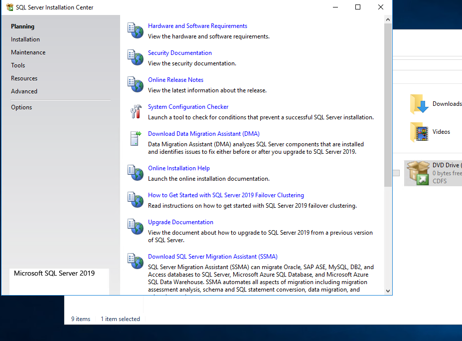This screenshot has height=341, width=462.
Task: Click the '9 items' status bar text
Action: (x=81, y=319)
